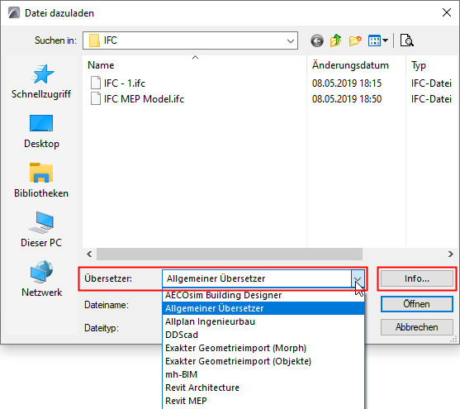460x409 pixels.
Task: Choose Revit MEP translator
Action: [x=263, y=401]
